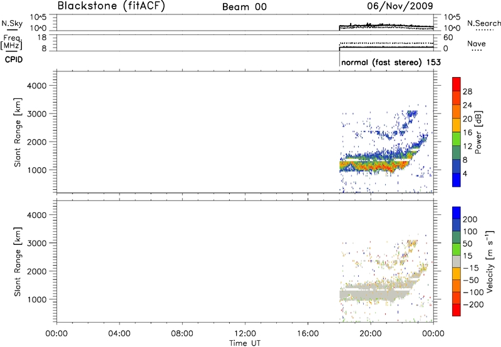Click the 28 tick on power colorbar
The height and width of the screenshot is (347, 501).
point(467,91)
